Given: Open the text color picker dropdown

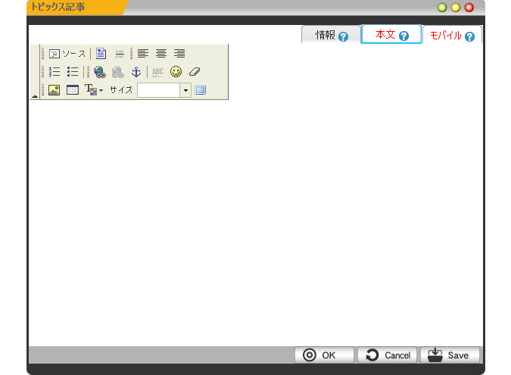Looking at the screenshot, I should point(94,90).
